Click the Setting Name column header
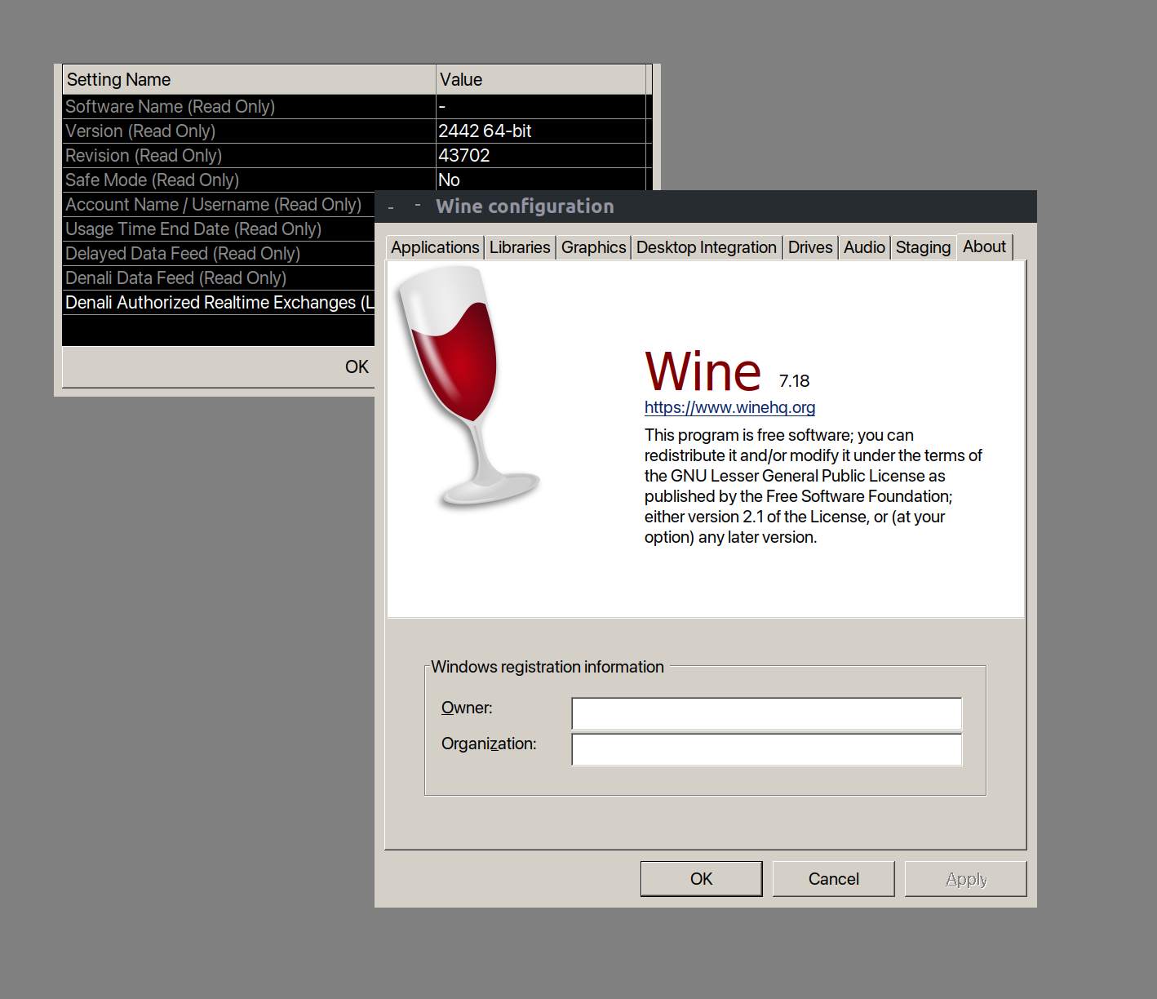This screenshot has height=999, width=1157. click(249, 80)
